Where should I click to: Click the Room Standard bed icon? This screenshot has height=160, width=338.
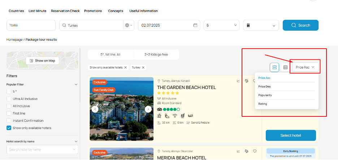(x=159, y=103)
